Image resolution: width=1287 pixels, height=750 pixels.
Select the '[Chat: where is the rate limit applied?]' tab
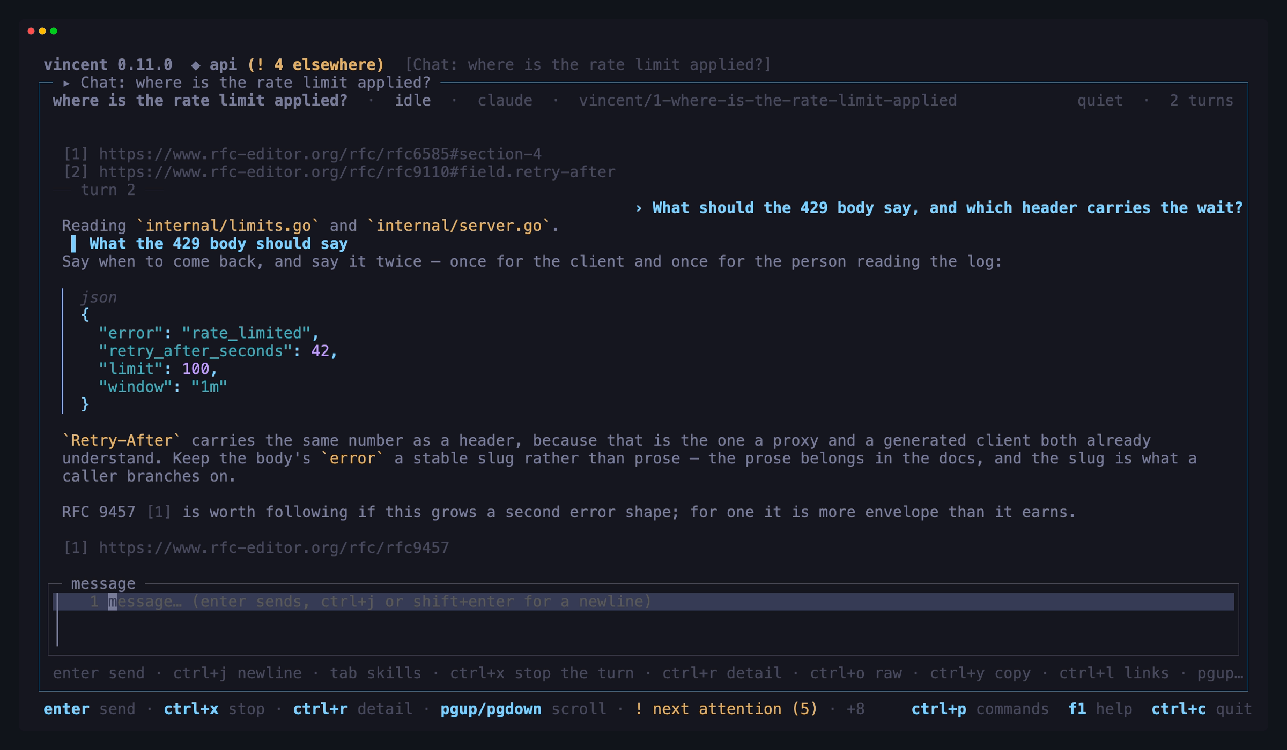(588, 65)
